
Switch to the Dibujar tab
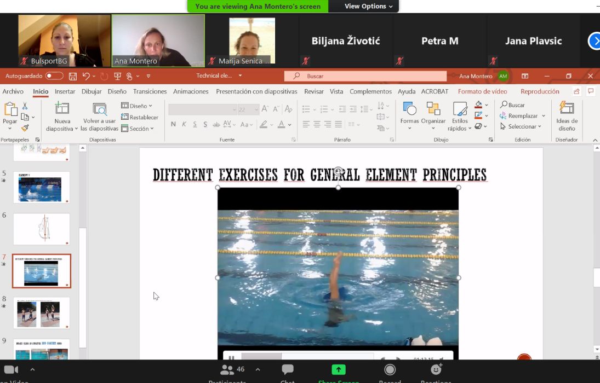pos(92,91)
